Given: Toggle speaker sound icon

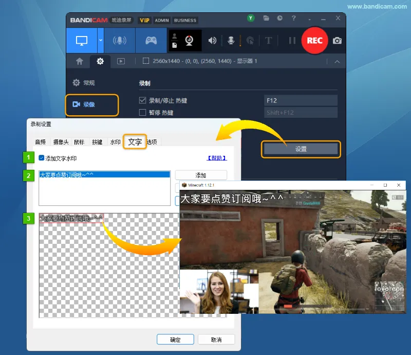Looking at the screenshot, I should click(212, 41).
